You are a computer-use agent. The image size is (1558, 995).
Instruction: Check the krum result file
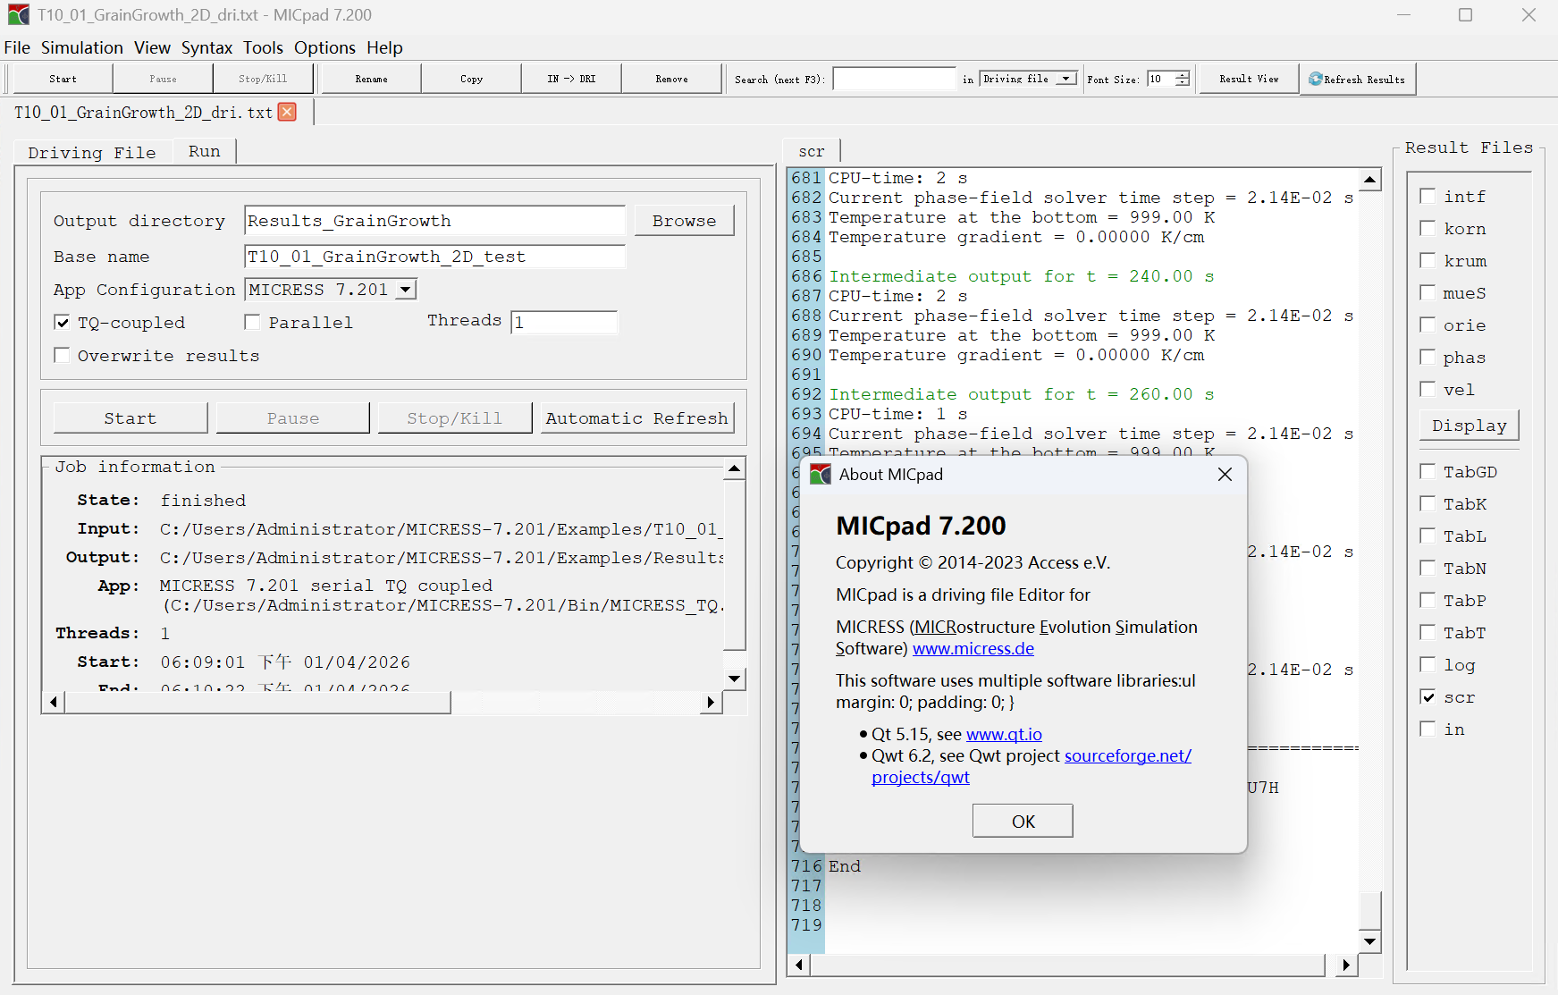(1428, 261)
